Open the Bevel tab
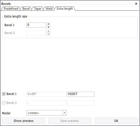This screenshot has height=126, width=140. tap(26, 9)
